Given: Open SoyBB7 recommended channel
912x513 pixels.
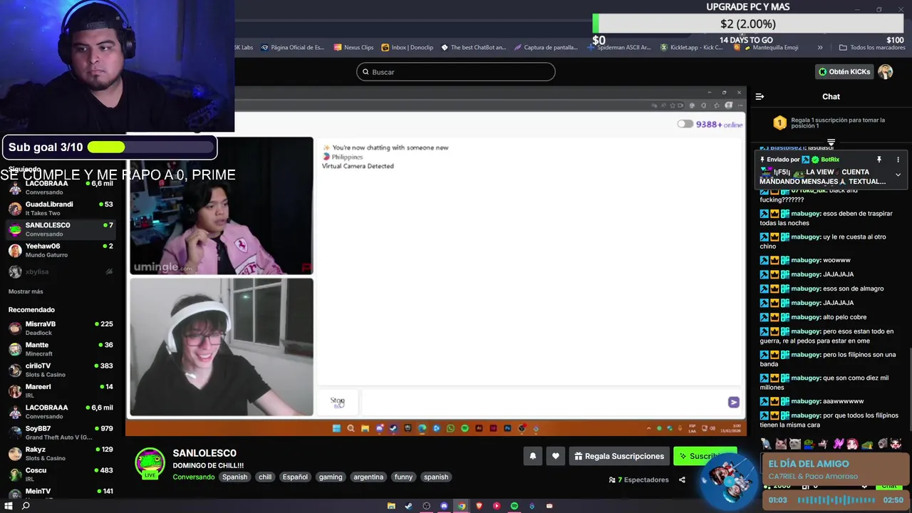Looking at the screenshot, I should click(x=62, y=432).
